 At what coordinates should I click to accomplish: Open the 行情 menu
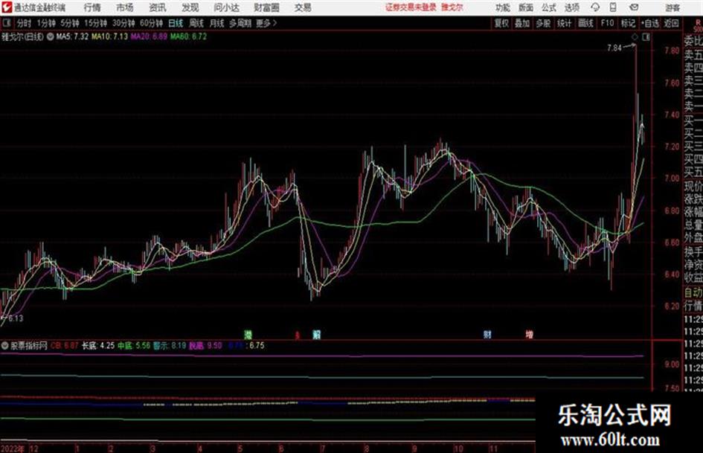(x=92, y=7)
